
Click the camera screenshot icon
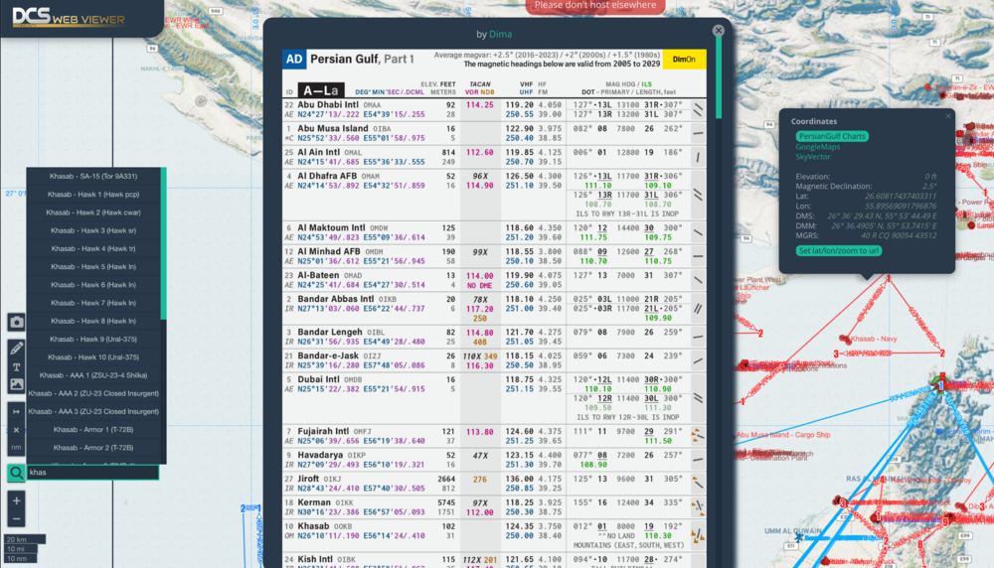point(17,322)
